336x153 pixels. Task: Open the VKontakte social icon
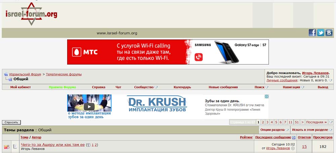click(329, 33)
